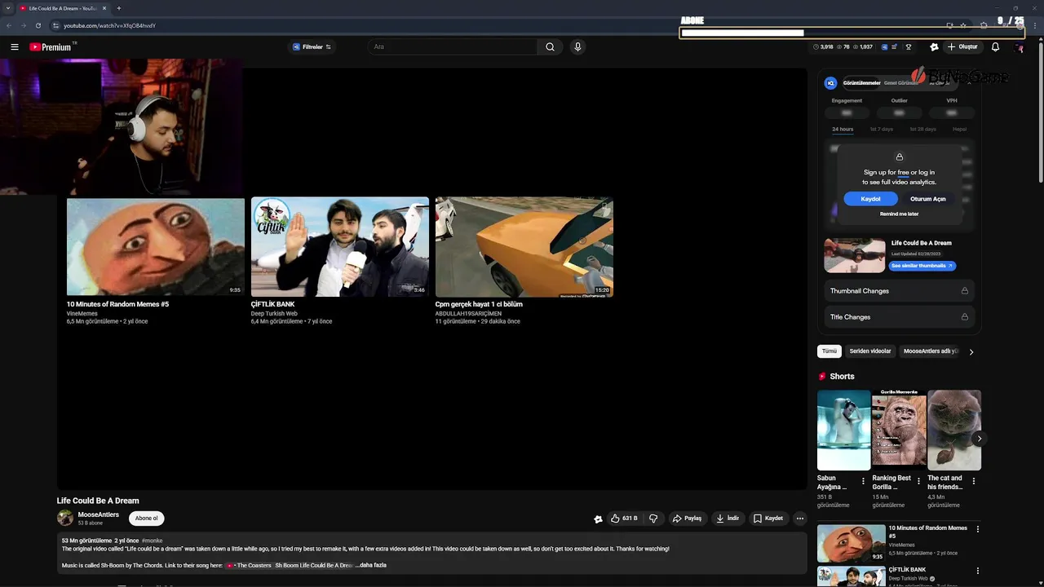Open the #monke hashtag link
The image size is (1044, 587).
(x=153, y=541)
